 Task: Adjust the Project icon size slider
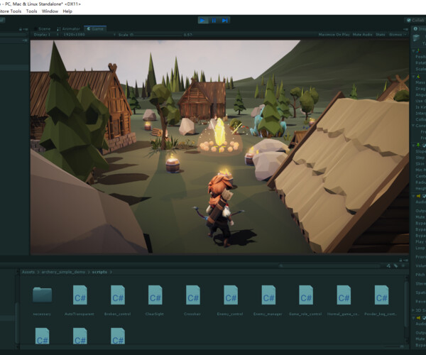pos(393,346)
